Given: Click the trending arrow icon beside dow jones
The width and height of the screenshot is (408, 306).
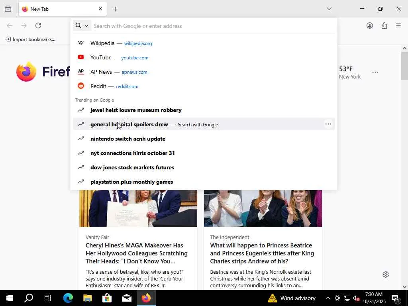Looking at the screenshot, I should click(81, 167).
